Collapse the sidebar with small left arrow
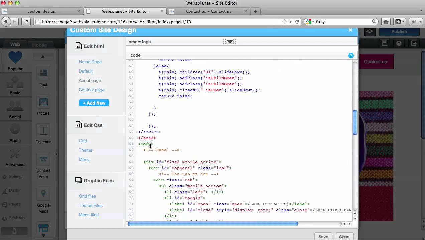The image size is (425, 240). [x=56, y=154]
